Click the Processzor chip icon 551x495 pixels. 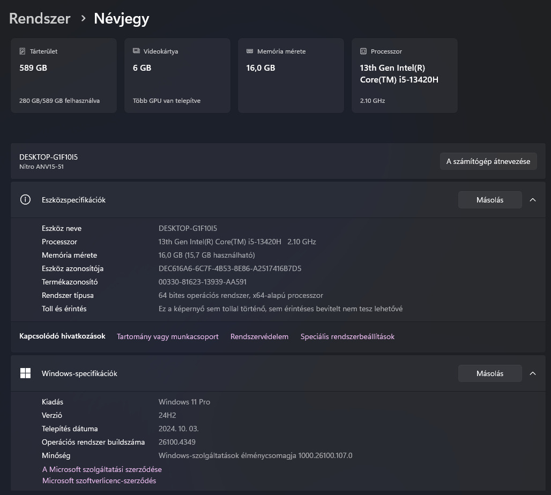coord(363,51)
